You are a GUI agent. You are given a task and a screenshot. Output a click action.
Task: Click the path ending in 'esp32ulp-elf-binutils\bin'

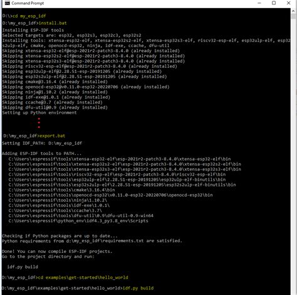pyautogui.click(x=117, y=180)
